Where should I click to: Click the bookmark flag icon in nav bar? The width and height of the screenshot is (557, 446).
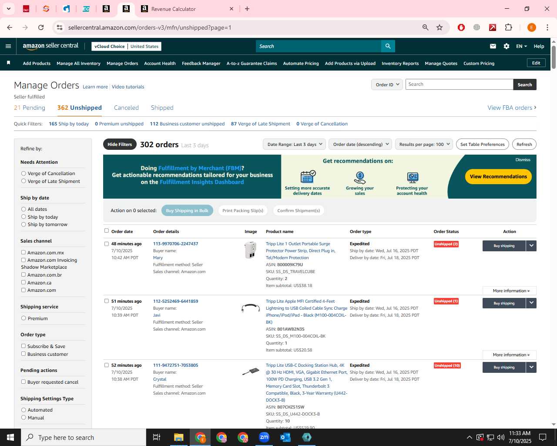click(x=8, y=63)
